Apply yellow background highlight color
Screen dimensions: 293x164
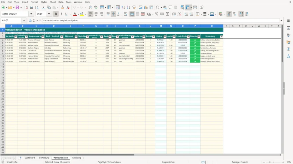[x=82, y=14]
